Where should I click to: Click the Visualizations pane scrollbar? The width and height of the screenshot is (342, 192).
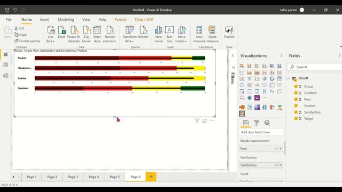(x=284, y=148)
